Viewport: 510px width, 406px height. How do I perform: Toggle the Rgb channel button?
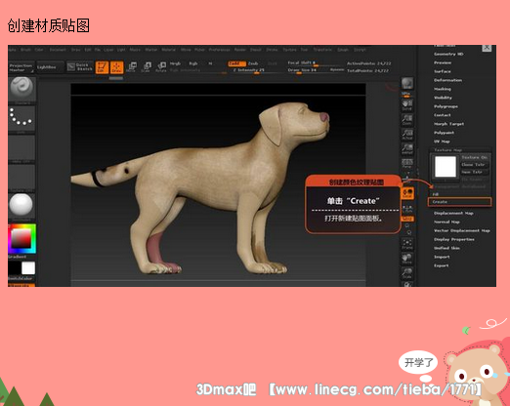pyautogui.click(x=193, y=63)
